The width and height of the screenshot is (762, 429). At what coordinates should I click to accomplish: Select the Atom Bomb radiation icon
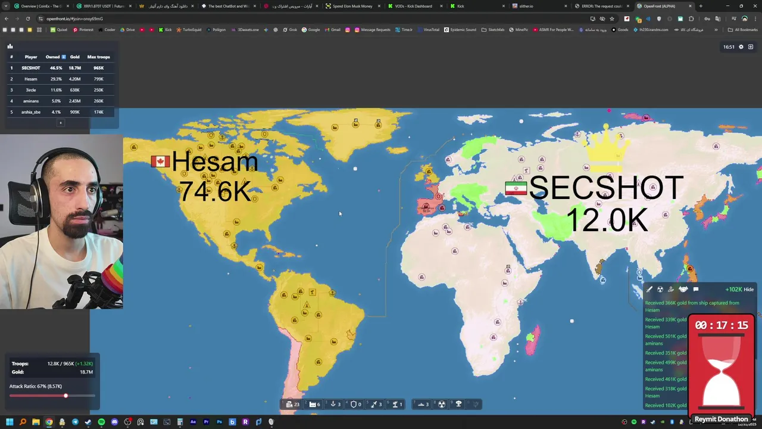[x=442, y=404]
